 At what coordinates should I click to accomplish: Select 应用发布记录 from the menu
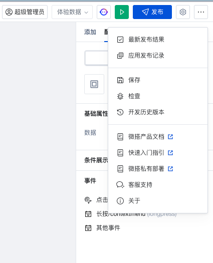pyautogui.click(x=158, y=56)
